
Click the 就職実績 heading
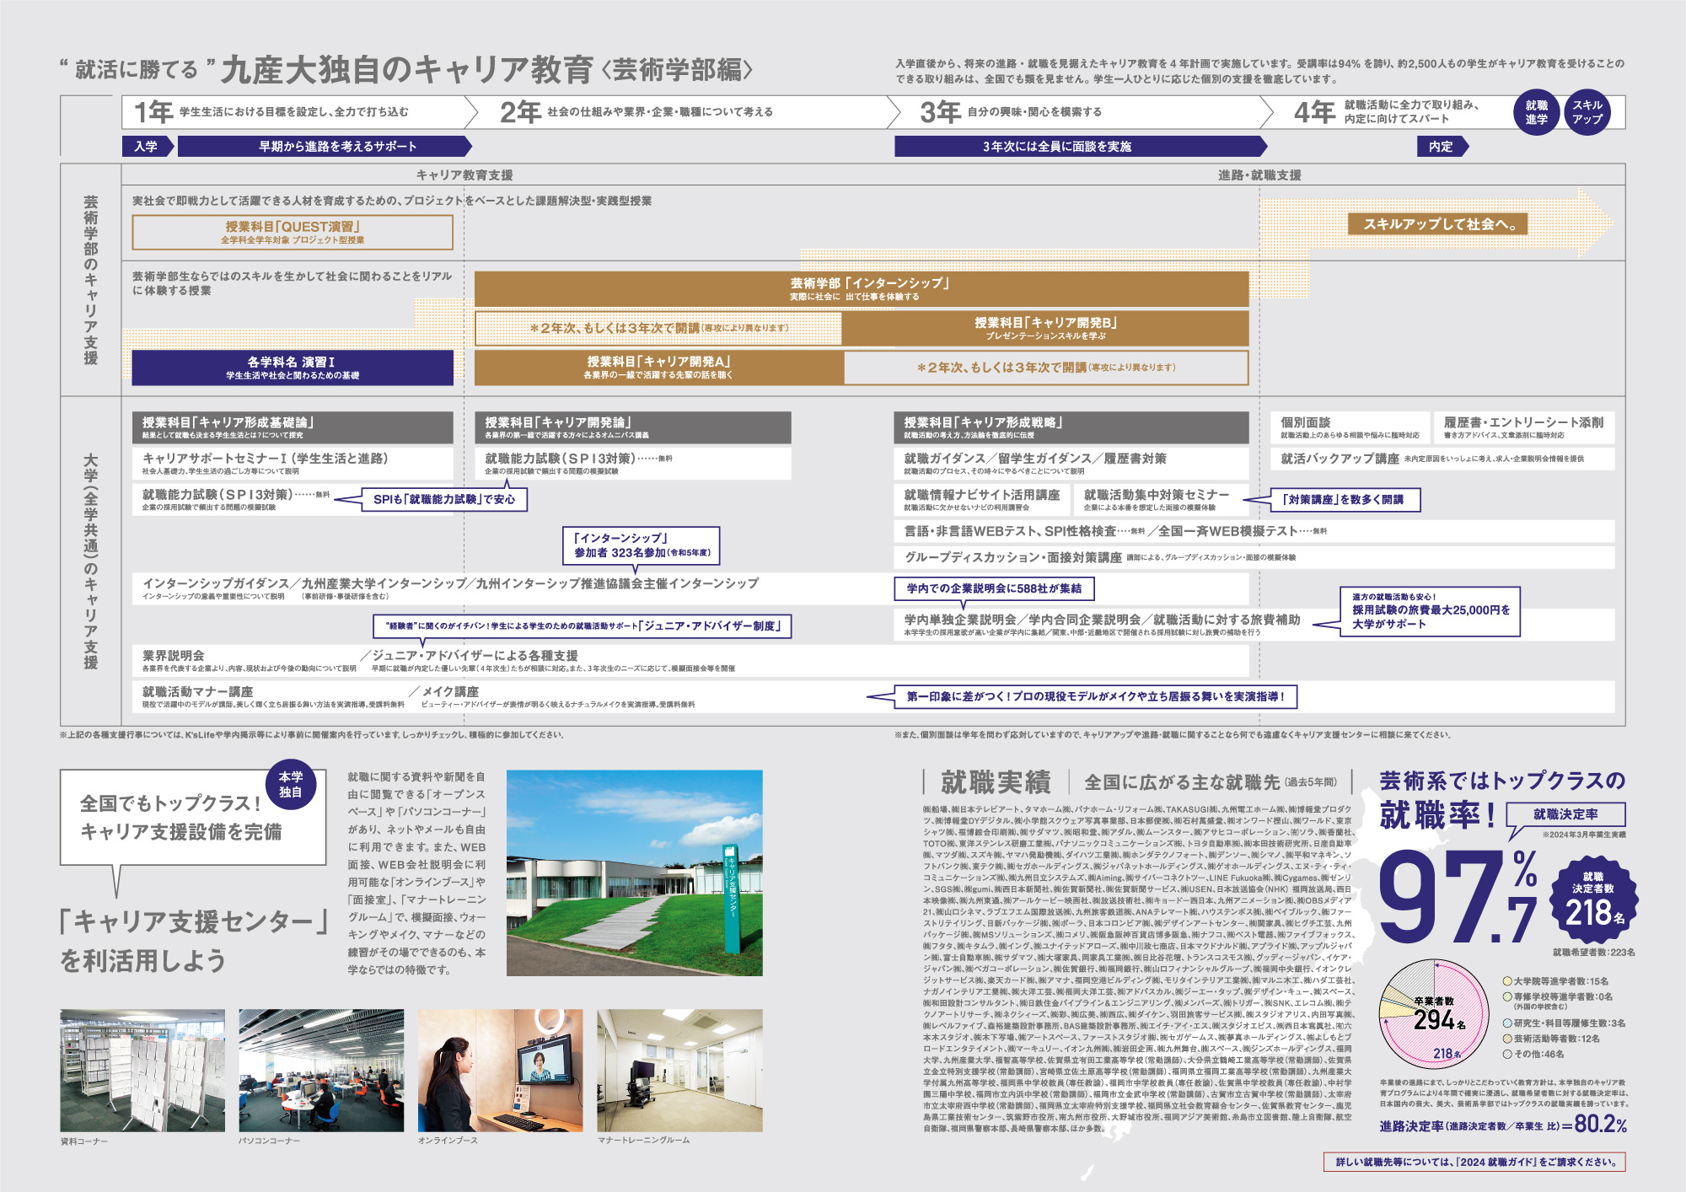pyautogui.click(x=996, y=782)
